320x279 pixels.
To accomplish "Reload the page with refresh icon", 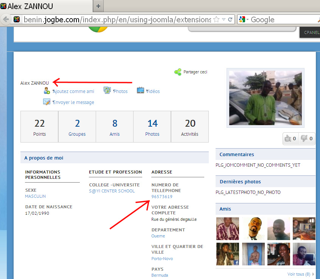I will pos(230,20).
